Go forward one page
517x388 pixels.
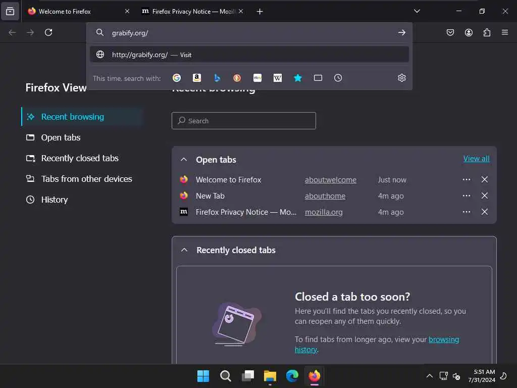(30, 32)
